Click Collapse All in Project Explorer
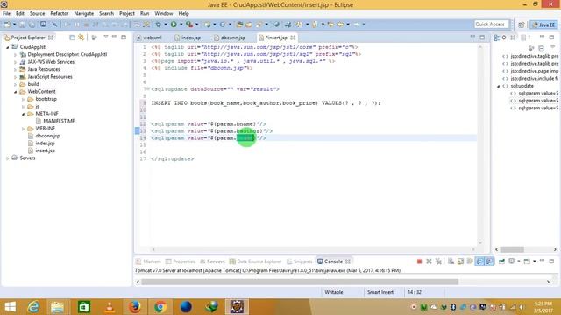The width and height of the screenshot is (561, 315). [72, 38]
